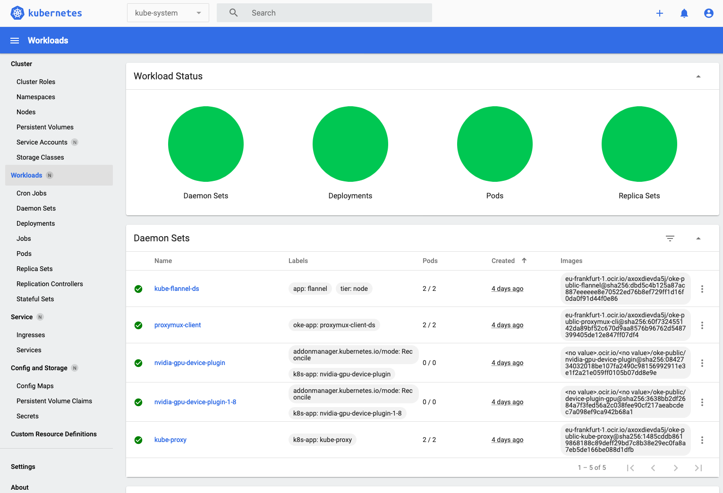Open the kube-system namespace dropdown
Screen dimensions: 723x493
point(168,13)
